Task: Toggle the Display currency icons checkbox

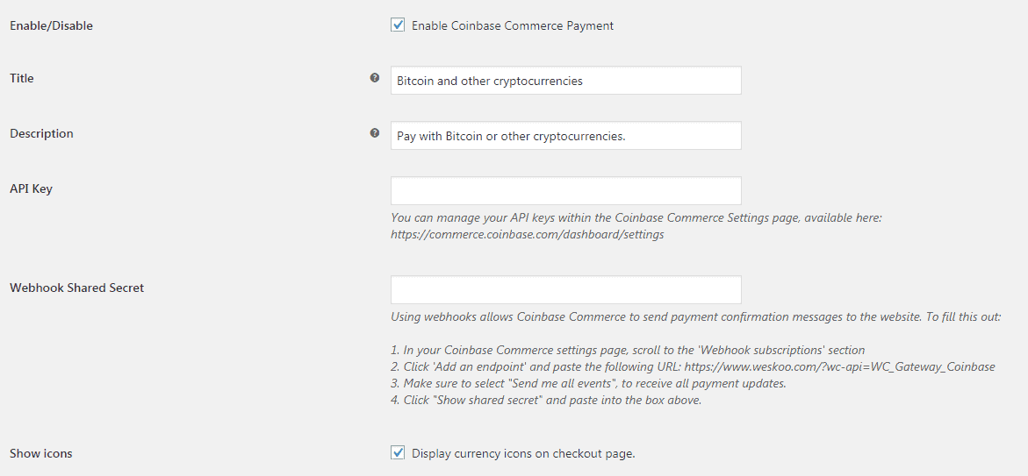Action: [398, 452]
